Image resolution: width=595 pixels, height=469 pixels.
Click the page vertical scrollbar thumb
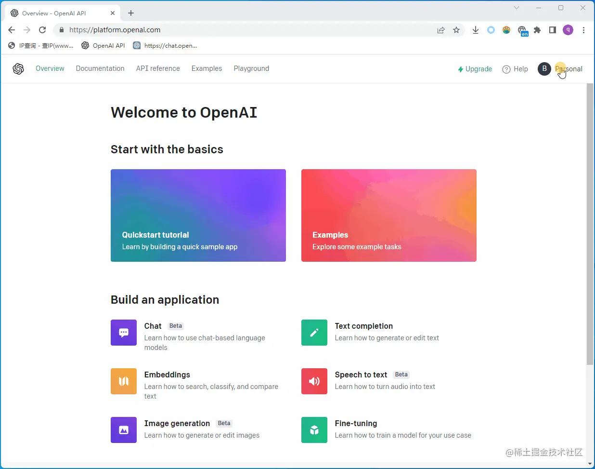590,224
